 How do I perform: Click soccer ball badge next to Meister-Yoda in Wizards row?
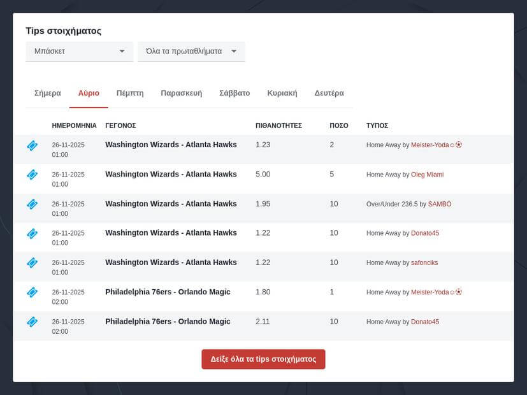point(459,145)
